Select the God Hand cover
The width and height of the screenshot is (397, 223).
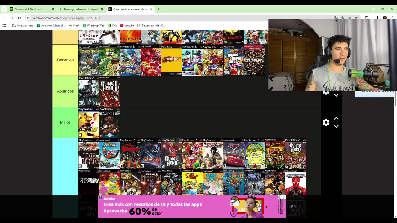[x=89, y=154]
